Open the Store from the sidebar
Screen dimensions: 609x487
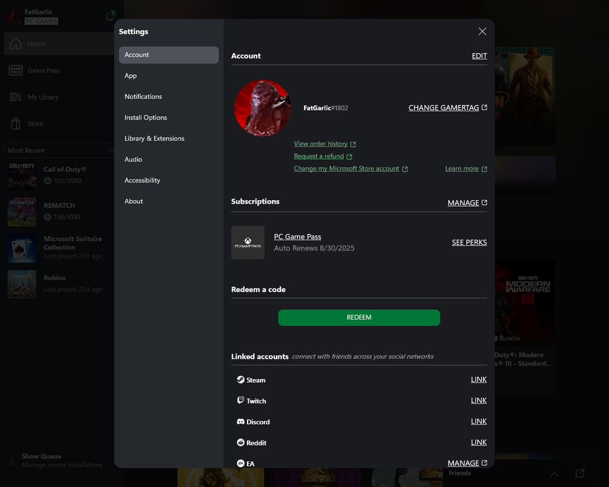click(59, 124)
